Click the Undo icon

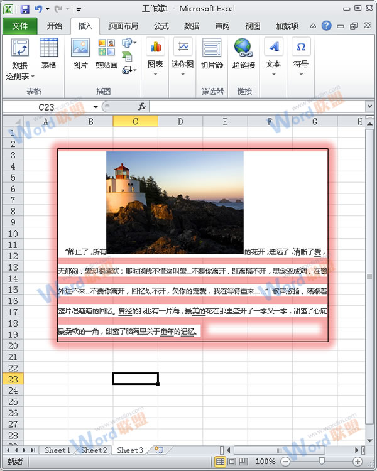pyautogui.click(x=38, y=9)
